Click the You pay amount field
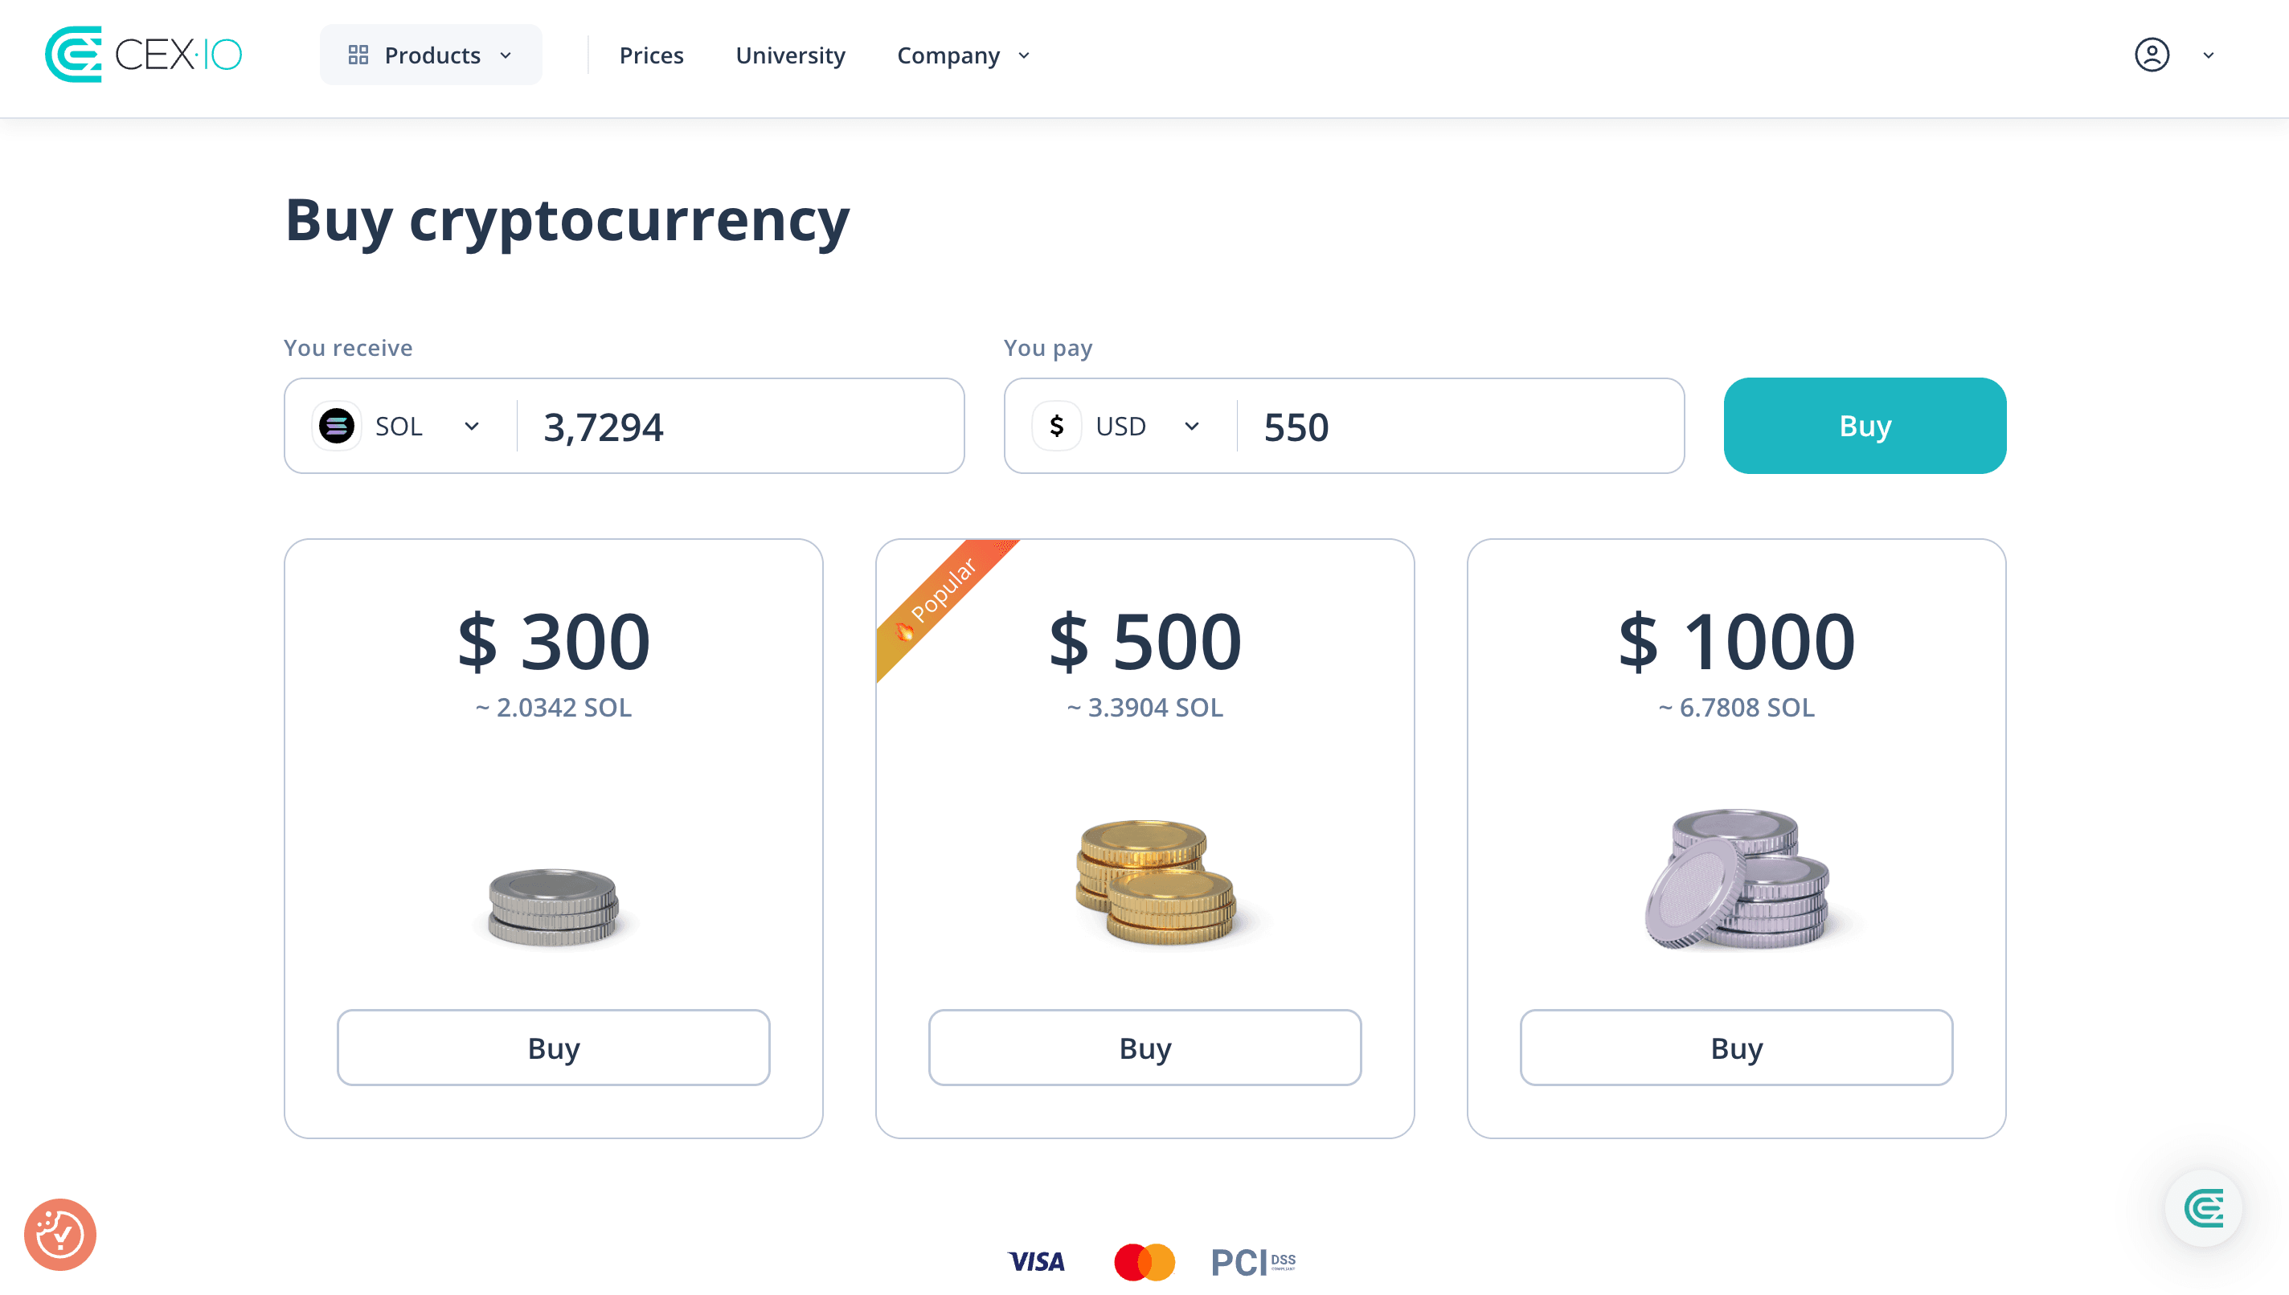Screen dimensions: 2289x1295 pos(1460,426)
